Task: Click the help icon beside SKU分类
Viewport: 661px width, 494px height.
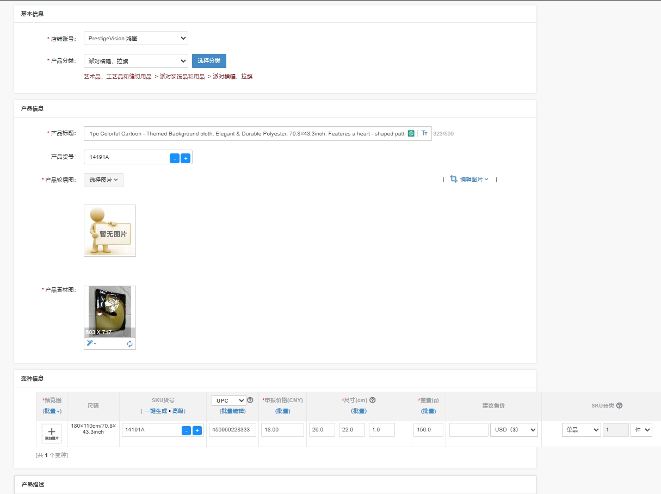Action: click(x=619, y=405)
